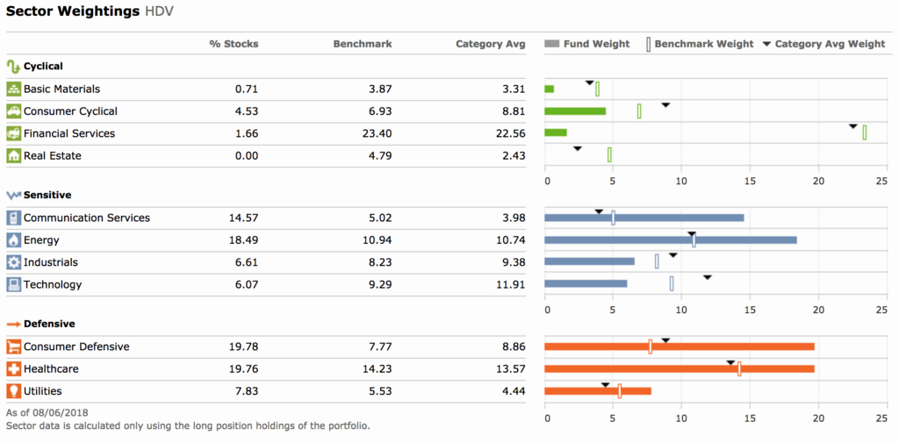Click the Benchmark column header
Image resolution: width=899 pixels, height=443 pixels.
click(363, 44)
